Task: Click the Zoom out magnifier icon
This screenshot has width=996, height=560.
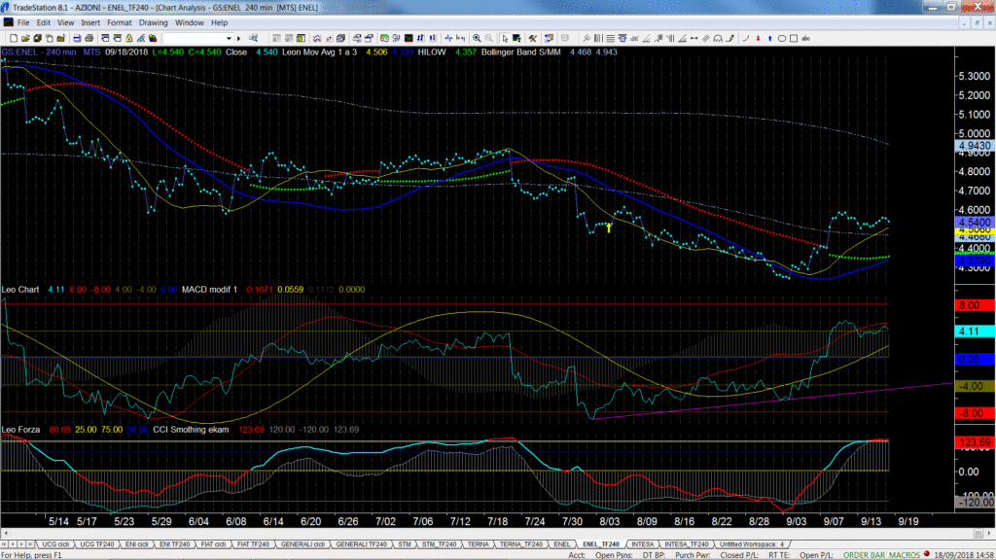Action: pos(488,38)
